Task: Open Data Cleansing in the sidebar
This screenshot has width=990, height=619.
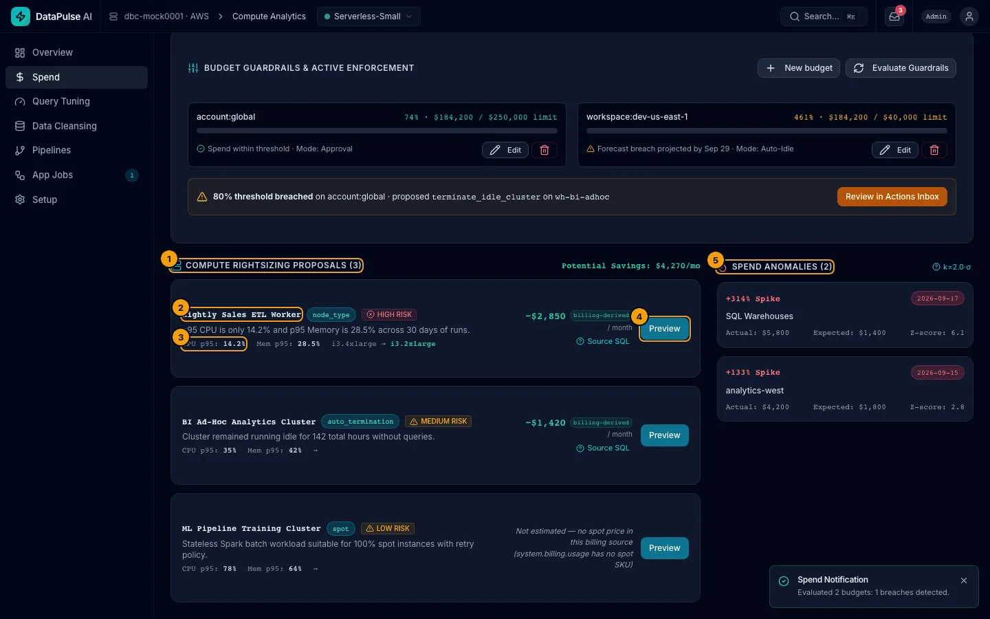Action: pyautogui.click(x=76, y=126)
